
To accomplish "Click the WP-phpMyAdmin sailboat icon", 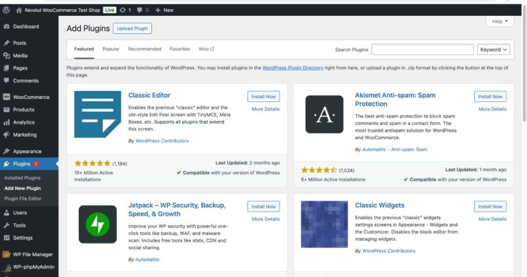I will point(6,267).
